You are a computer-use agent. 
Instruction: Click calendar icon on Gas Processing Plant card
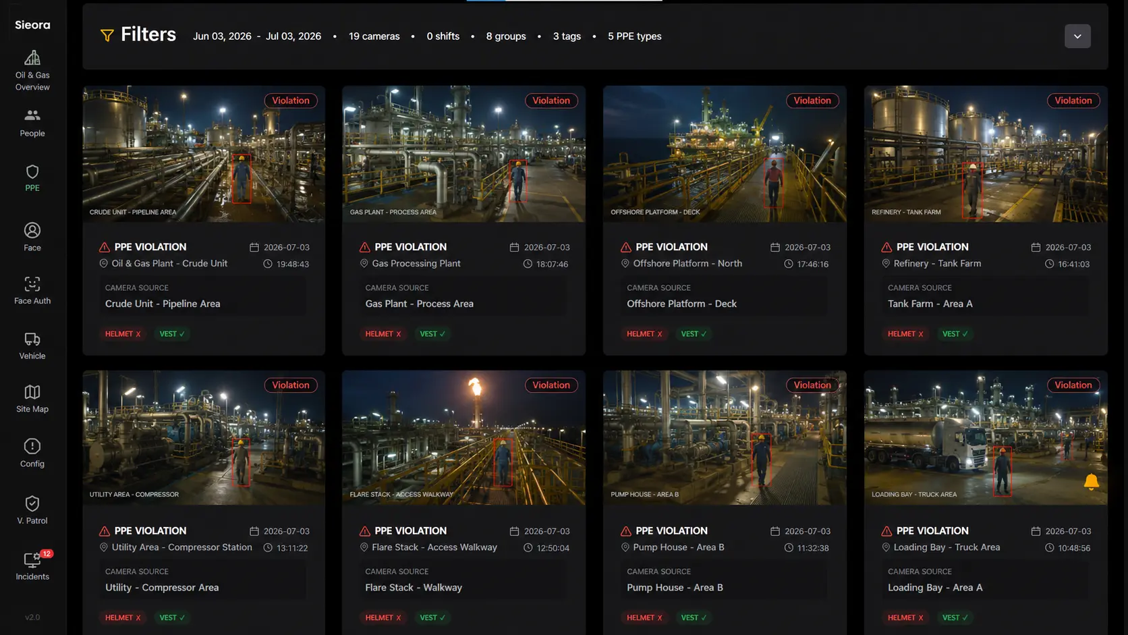[x=514, y=248]
